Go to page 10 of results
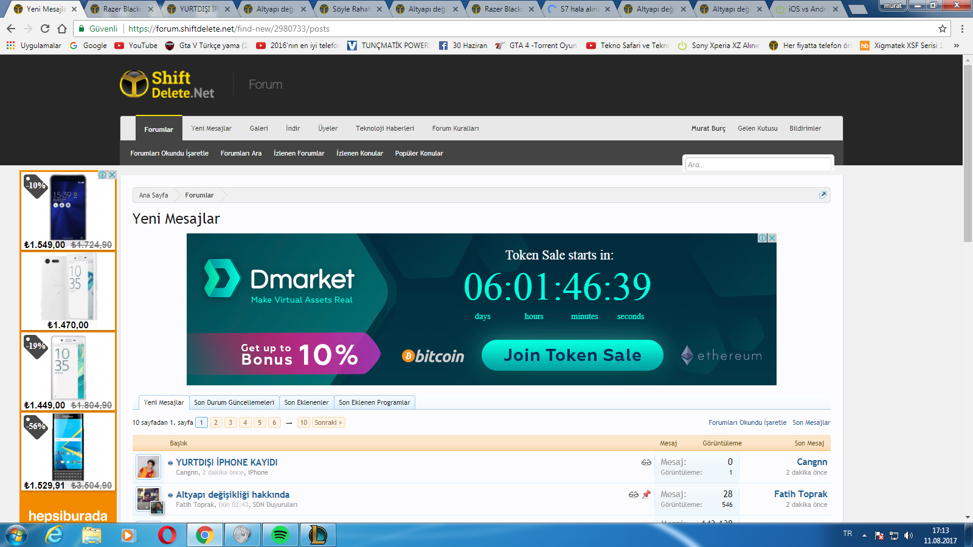 click(303, 422)
